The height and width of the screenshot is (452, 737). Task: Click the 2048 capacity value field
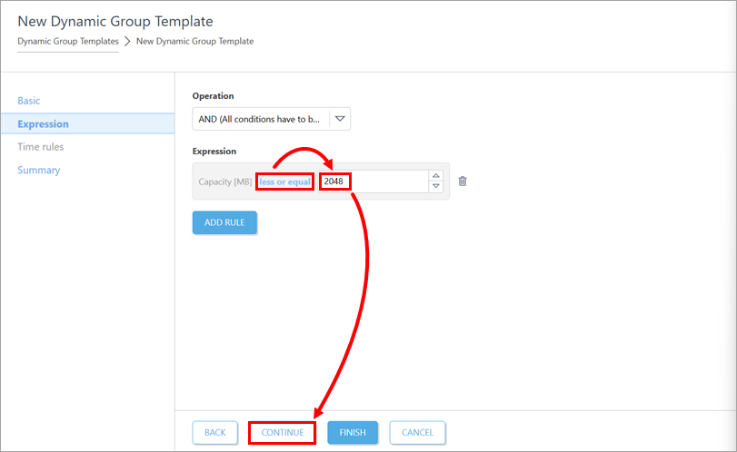(x=373, y=182)
